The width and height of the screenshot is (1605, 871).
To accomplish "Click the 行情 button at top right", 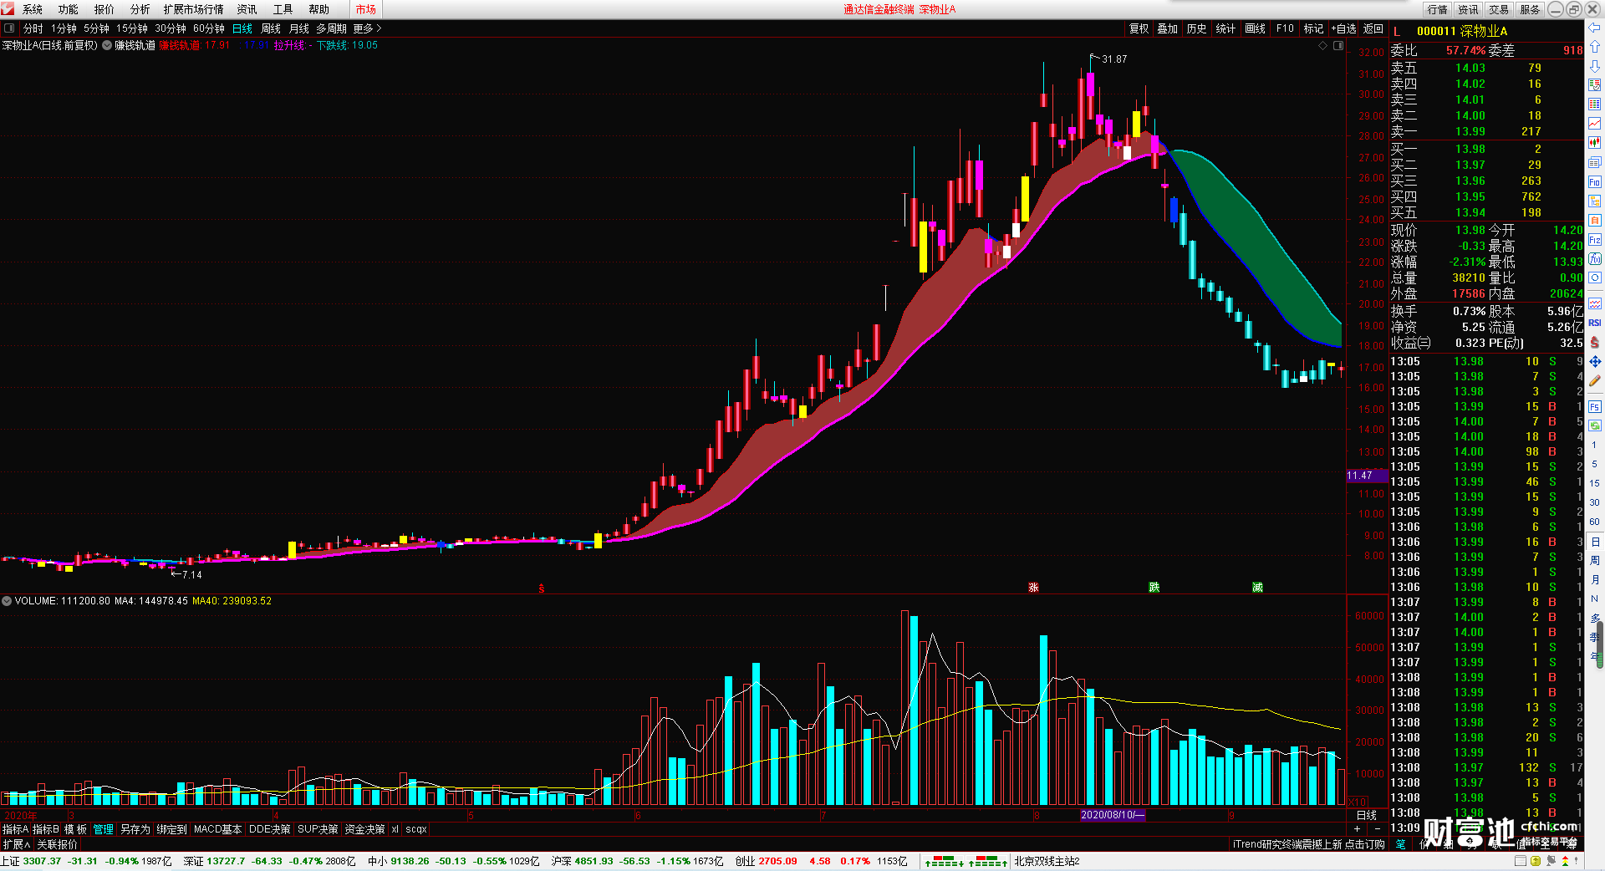I will (1438, 9).
